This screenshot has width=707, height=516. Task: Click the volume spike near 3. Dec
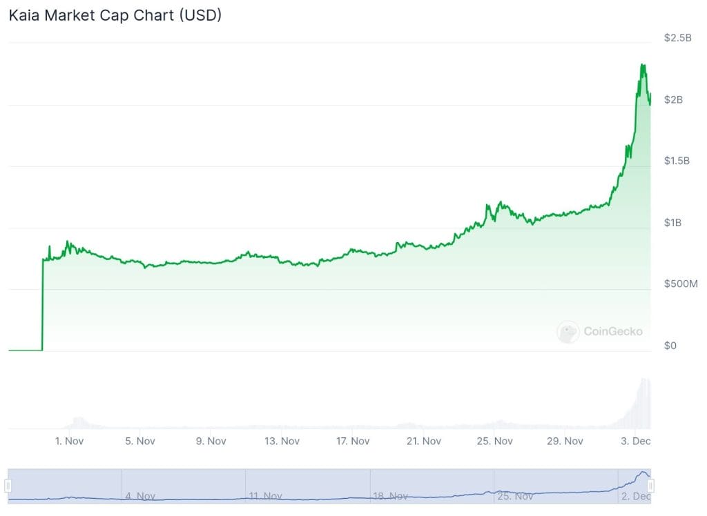(646, 402)
